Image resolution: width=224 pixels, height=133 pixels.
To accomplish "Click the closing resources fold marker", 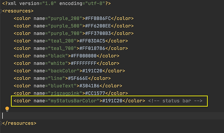I will (x=1, y=123).
